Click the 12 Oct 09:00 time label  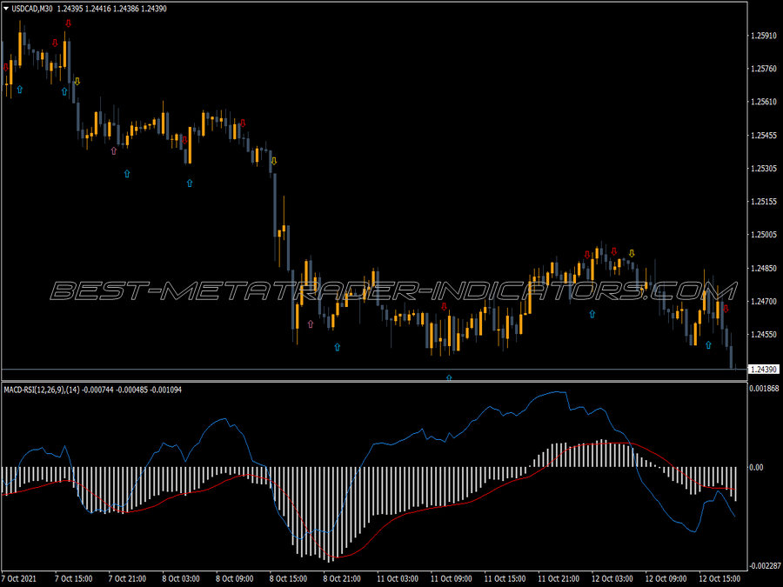coord(666,578)
